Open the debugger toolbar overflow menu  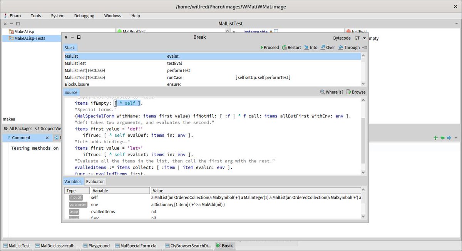(x=364, y=47)
